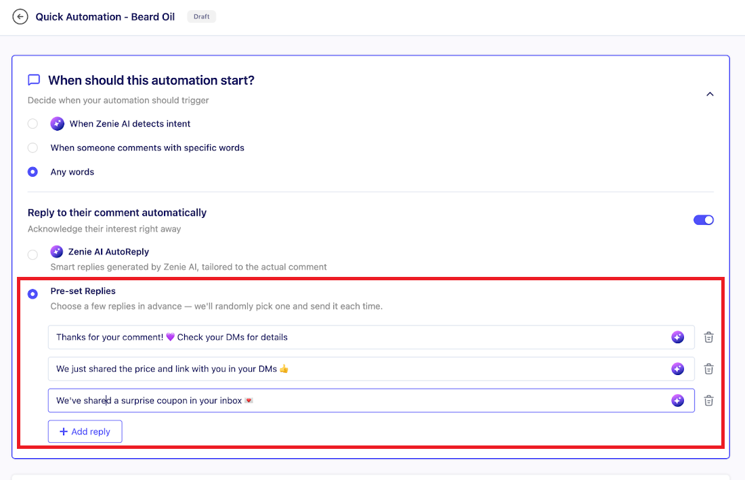Click the back arrow icon
745x480 pixels.
click(20, 17)
